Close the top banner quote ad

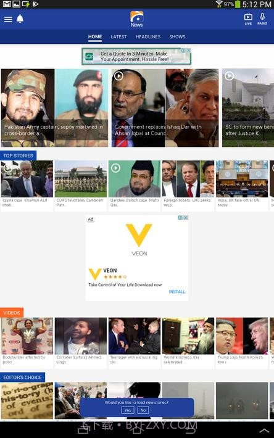(189, 51)
